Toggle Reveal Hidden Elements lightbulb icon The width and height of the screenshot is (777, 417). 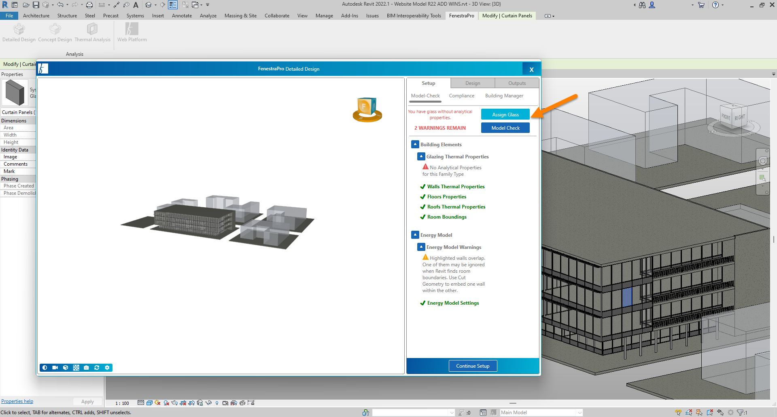pos(217,403)
